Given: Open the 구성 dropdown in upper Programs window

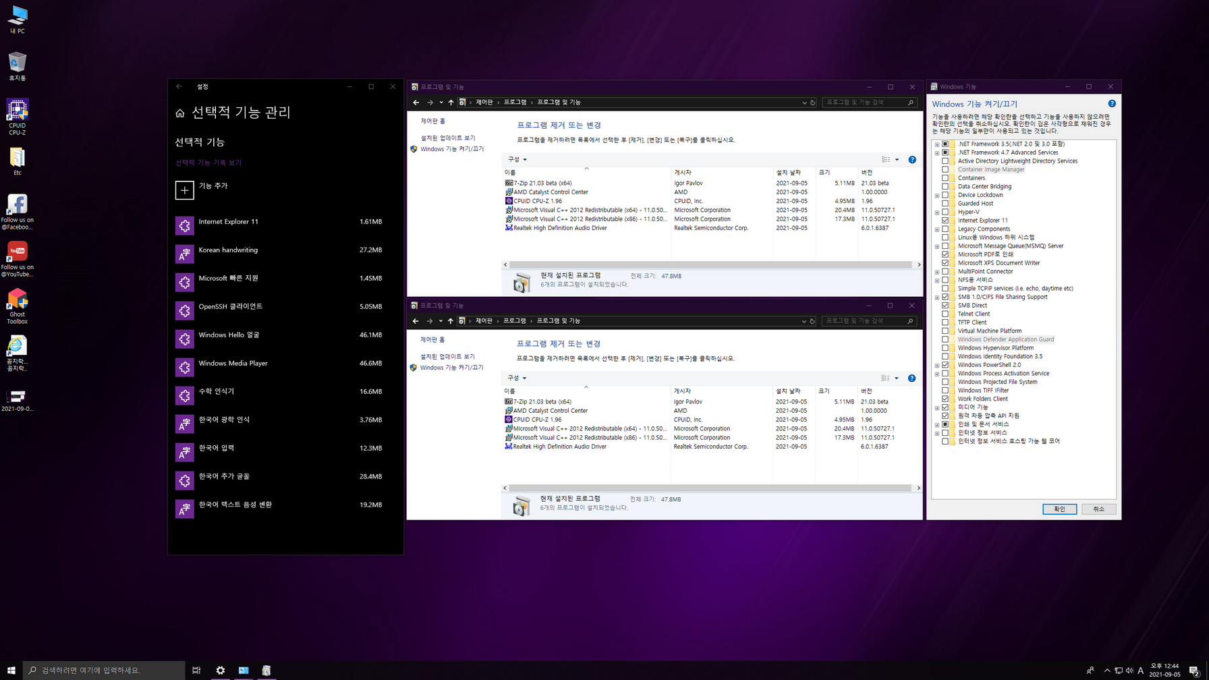Looking at the screenshot, I should pyautogui.click(x=517, y=160).
